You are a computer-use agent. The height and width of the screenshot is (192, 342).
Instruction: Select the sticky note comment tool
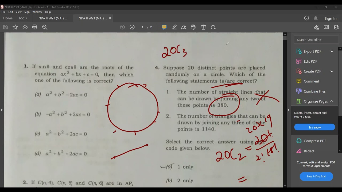[164, 27]
